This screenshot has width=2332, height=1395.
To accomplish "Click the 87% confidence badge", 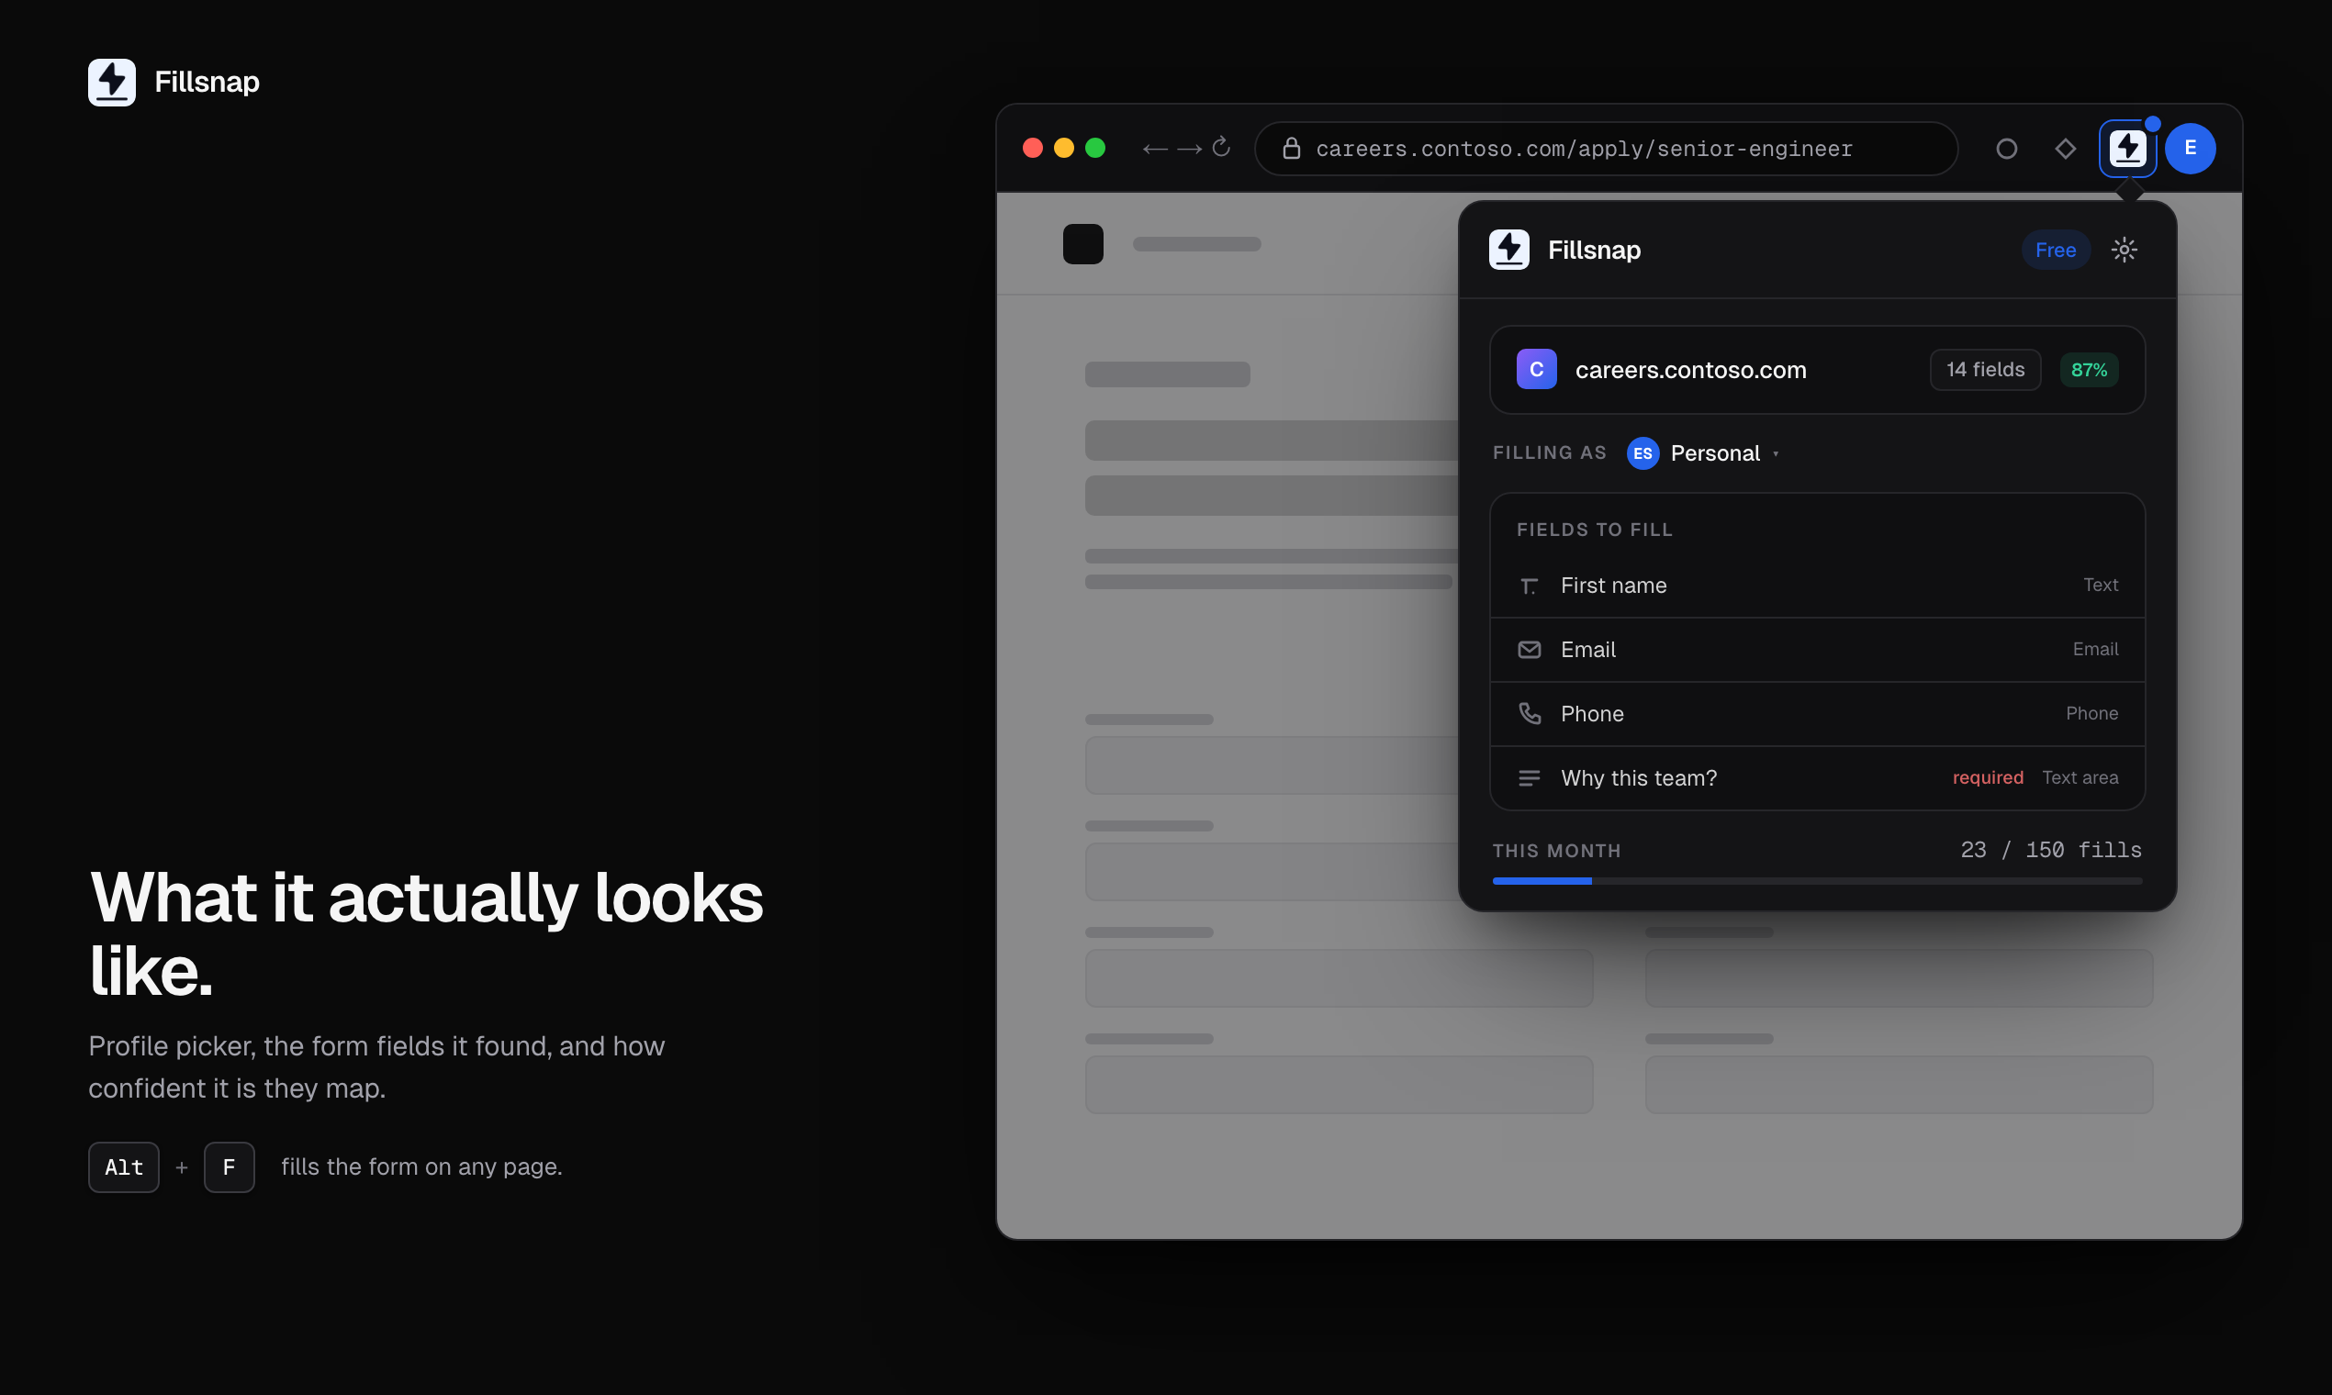I will [2089, 370].
